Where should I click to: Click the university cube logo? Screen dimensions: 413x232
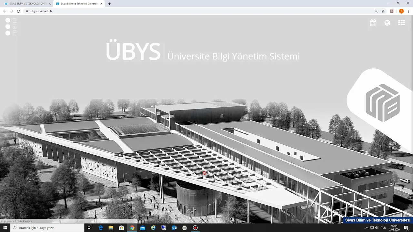point(383,103)
